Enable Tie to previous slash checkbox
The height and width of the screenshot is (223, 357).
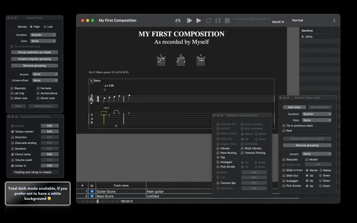pyautogui.click(x=284, y=126)
